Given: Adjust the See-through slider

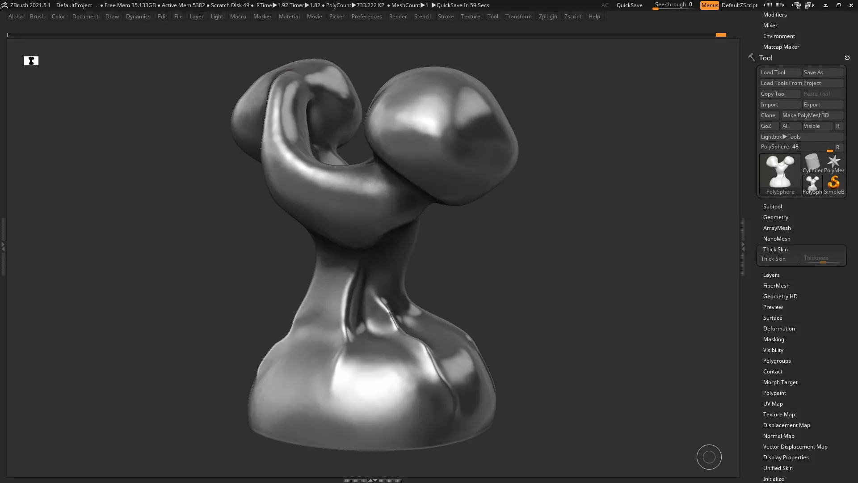Looking at the screenshot, I should [674, 5].
